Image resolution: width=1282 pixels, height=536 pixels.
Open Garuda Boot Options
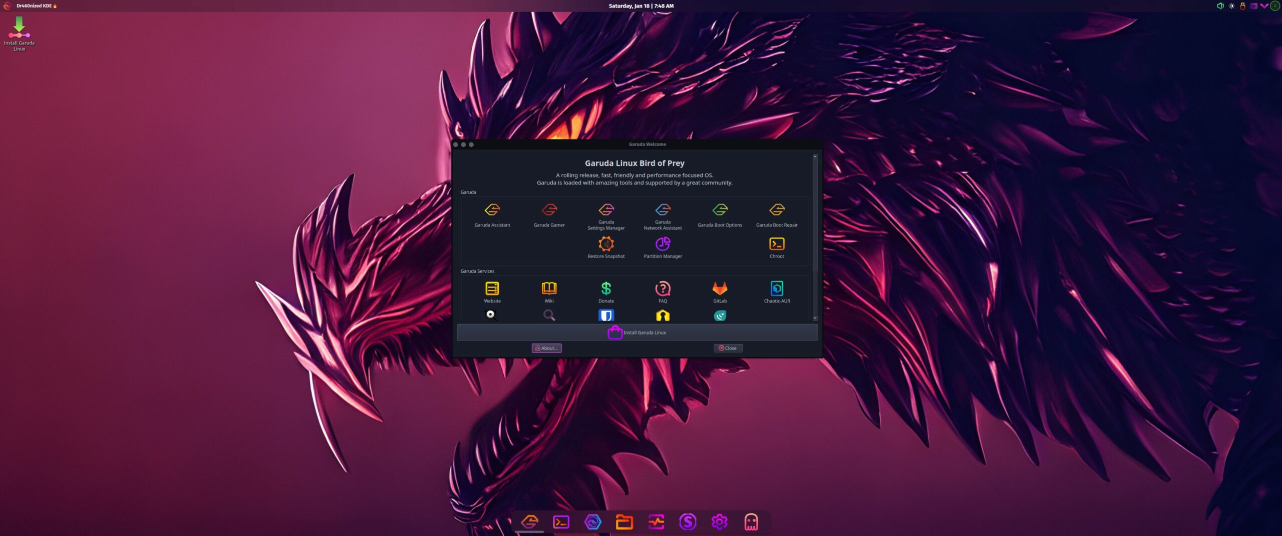coord(720,215)
